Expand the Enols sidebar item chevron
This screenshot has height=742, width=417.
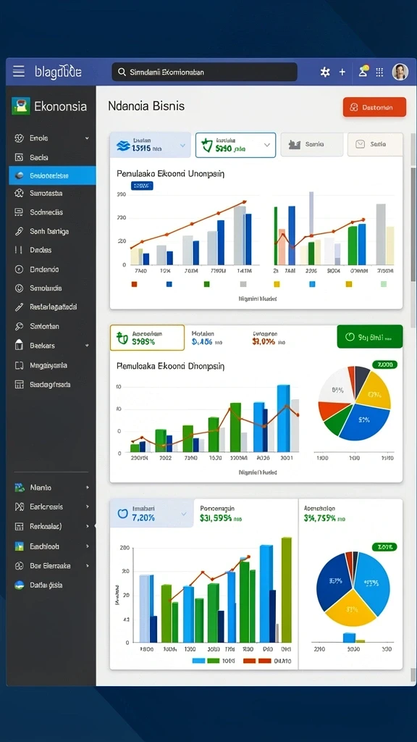[x=87, y=138]
